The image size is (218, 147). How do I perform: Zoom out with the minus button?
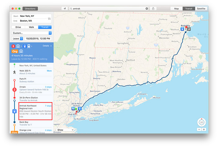199,130
